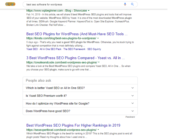This screenshot has width=169, height=140.
Task: Expand 'Which is better Yoast SEO' question
Action: tap(80, 88)
